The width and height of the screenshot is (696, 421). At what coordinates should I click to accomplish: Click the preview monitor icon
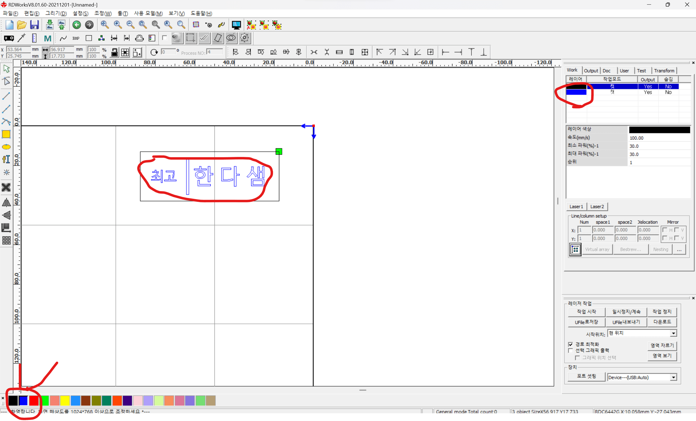click(236, 25)
